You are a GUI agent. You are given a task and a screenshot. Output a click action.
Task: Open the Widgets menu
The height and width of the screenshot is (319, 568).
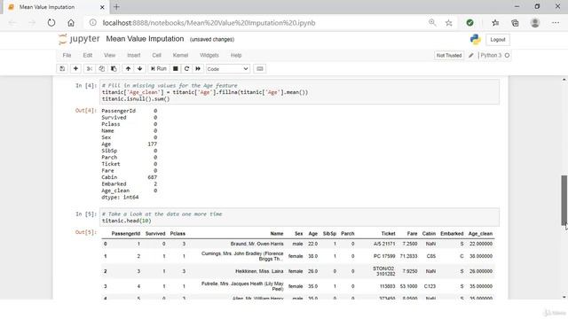coord(209,55)
